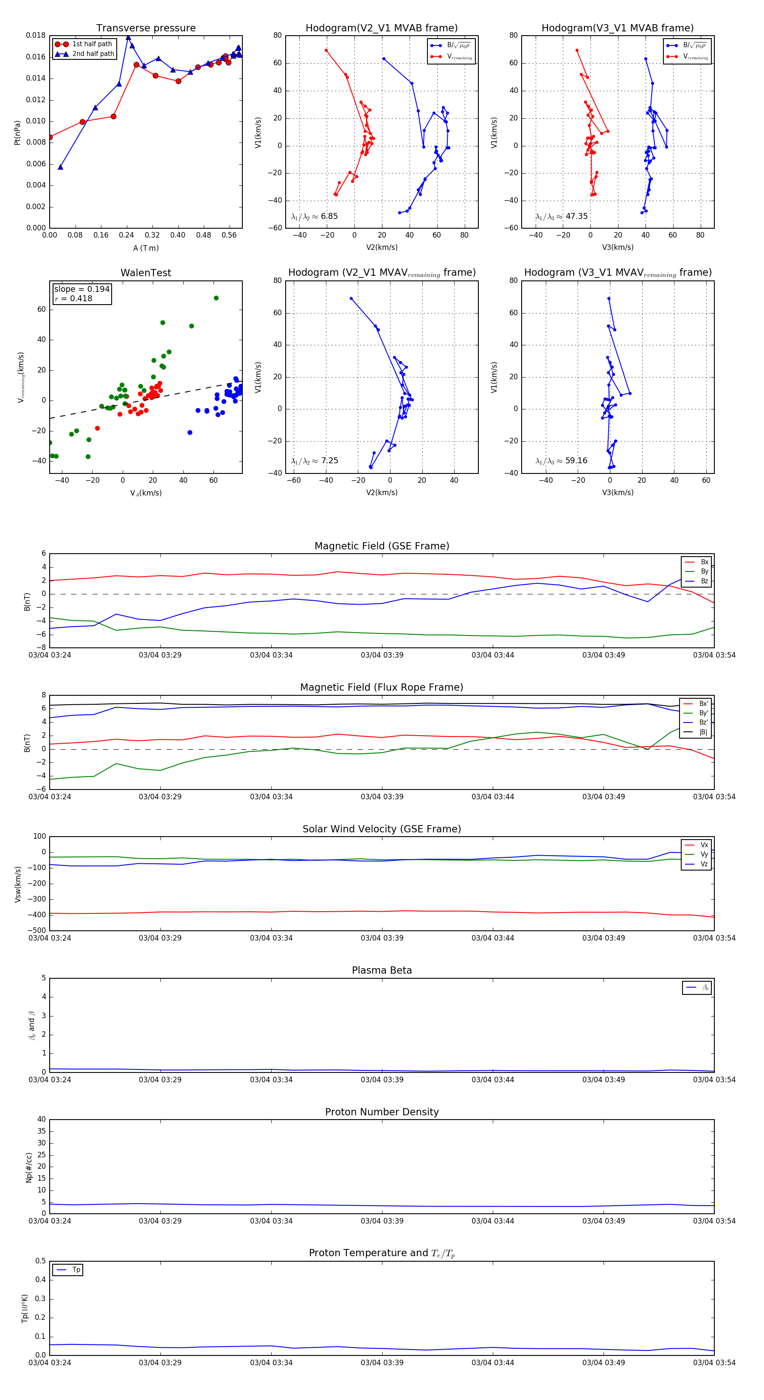Click the "WalenTest" plot title
This screenshot has width=764, height=1400.
[x=146, y=273]
